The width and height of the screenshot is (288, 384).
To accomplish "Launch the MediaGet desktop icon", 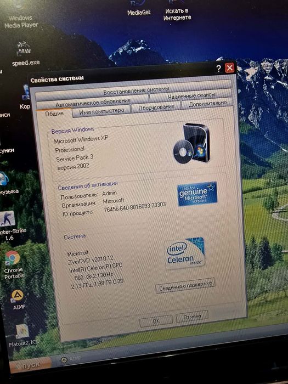I will [139, 9].
